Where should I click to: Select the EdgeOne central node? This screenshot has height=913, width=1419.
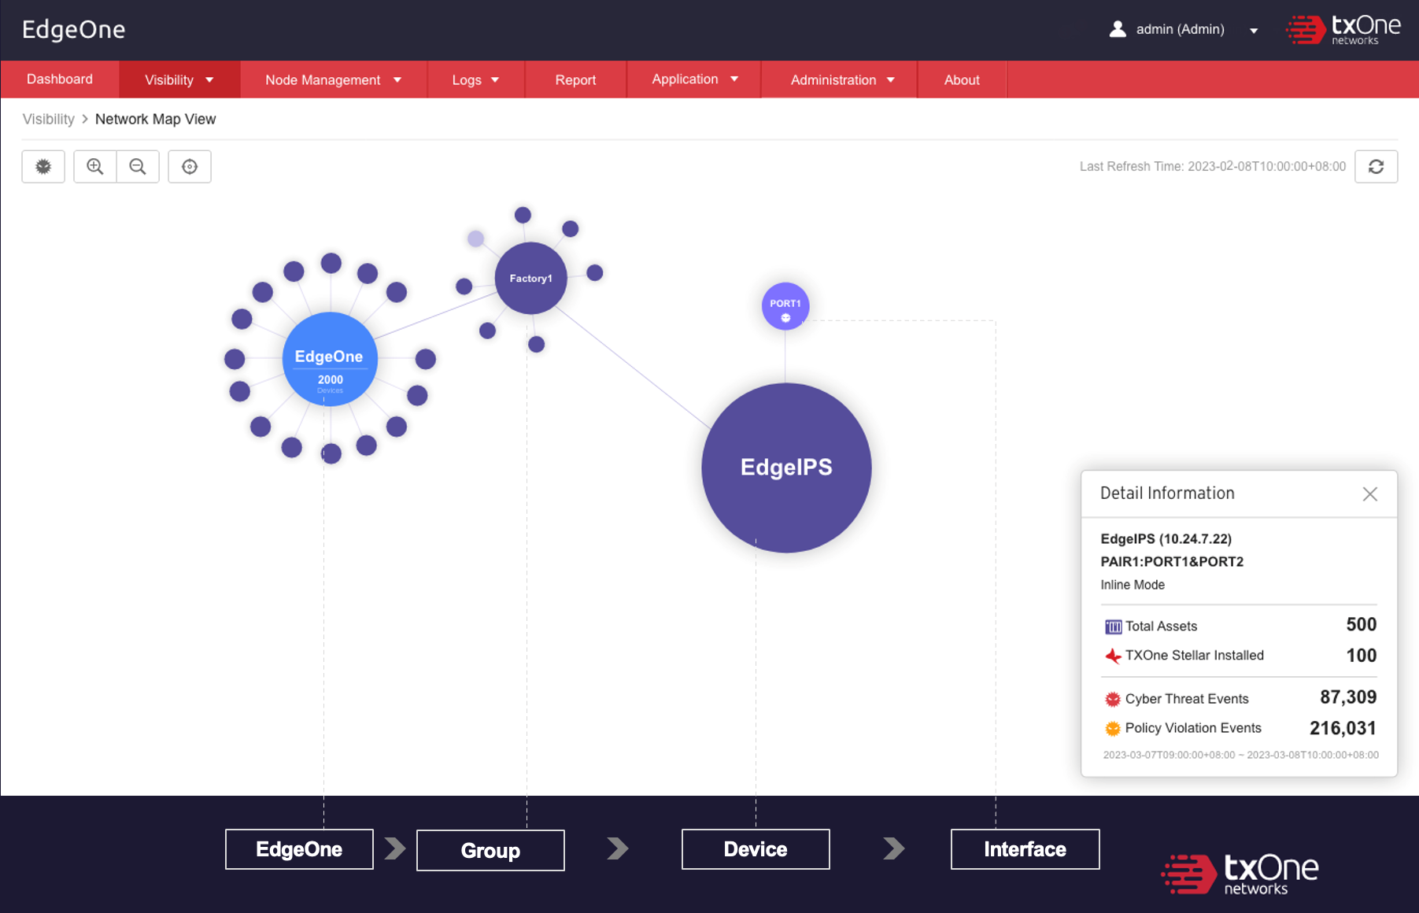(330, 359)
